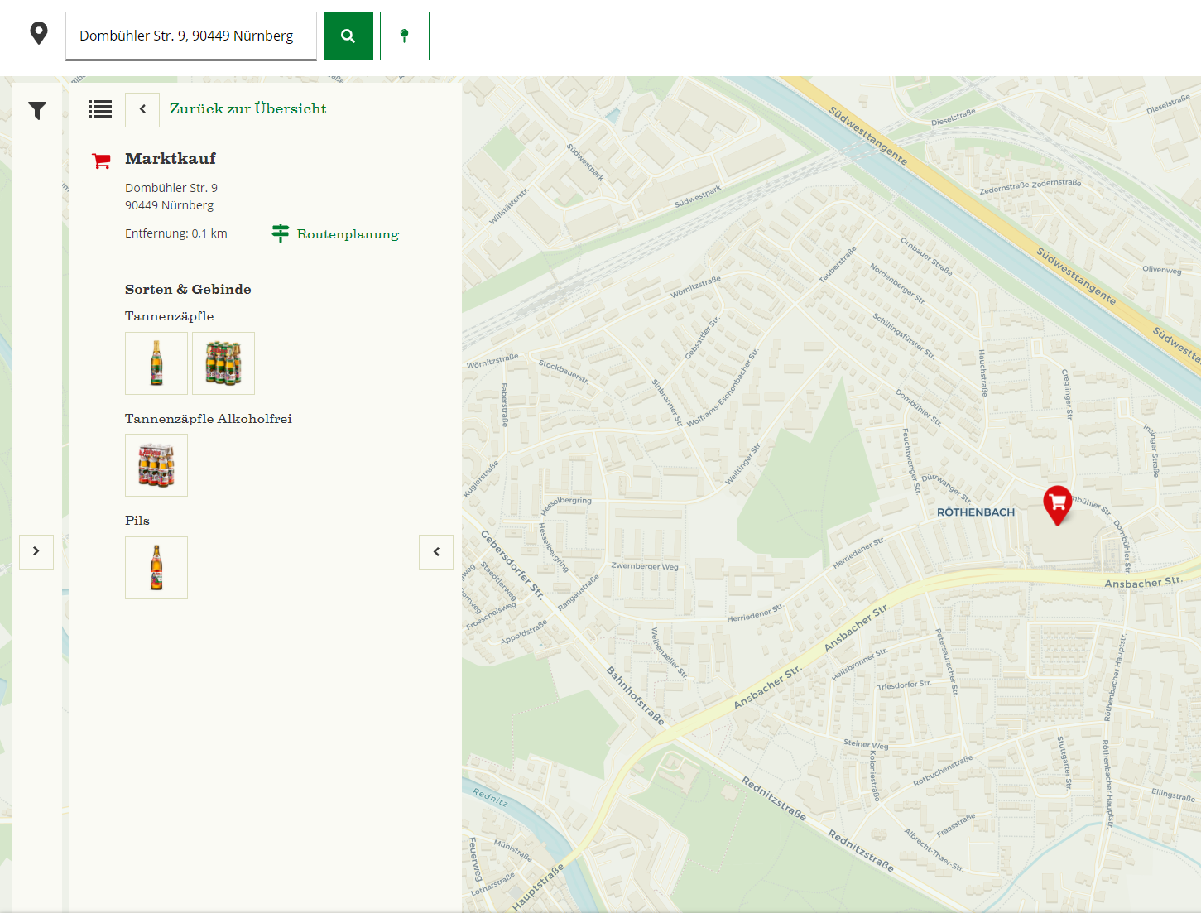The width and height of the screenshot is (1201, 918).
Task: Collapse the details panel with left chevron
Action: pyautogui.click(x=436, y=551)
